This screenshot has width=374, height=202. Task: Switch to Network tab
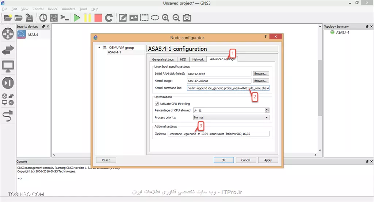198,60
